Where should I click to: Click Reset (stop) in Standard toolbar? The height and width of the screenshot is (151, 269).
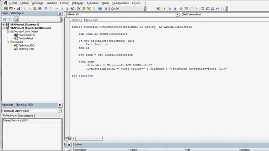(67, 8)
